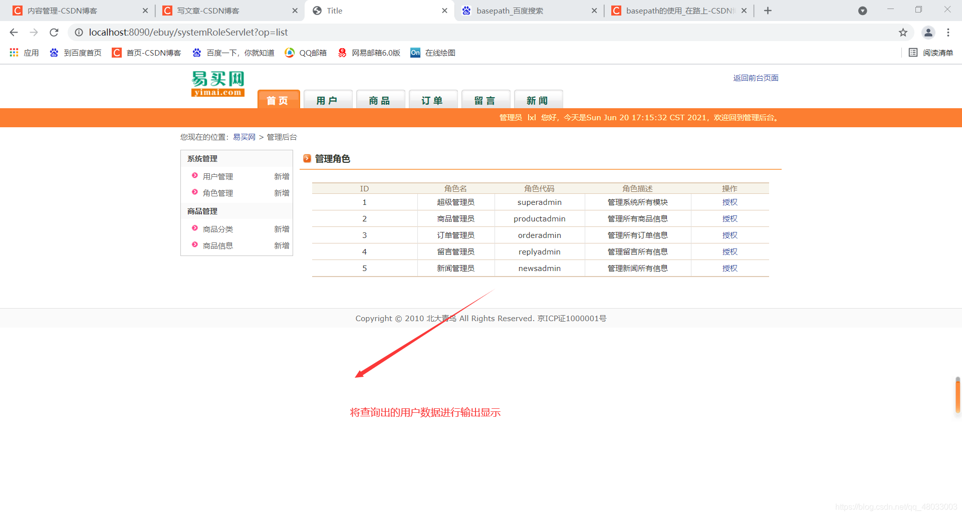Open a new tab with plus icon
Screen dimensions: 962x516
tap(768, 11)
